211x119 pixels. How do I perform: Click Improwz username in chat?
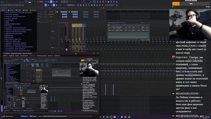[182, 57]
